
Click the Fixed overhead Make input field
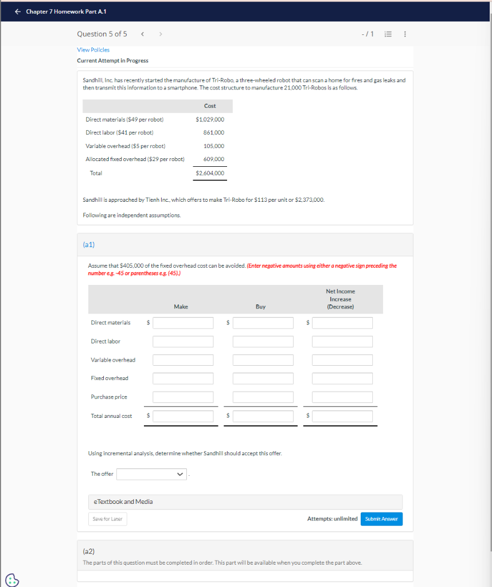(x=183, y=378)
